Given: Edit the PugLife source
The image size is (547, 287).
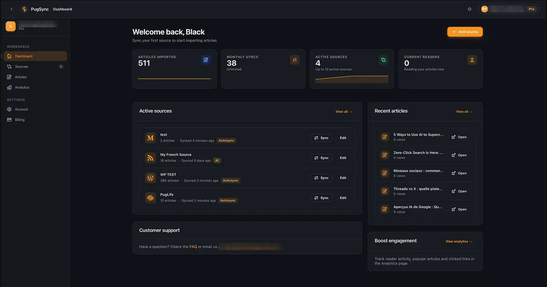Looking at the screenshot, I should pyautogui.click(x=343, y=198).
